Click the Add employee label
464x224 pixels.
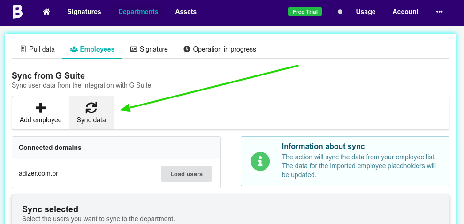pos(40,120)
